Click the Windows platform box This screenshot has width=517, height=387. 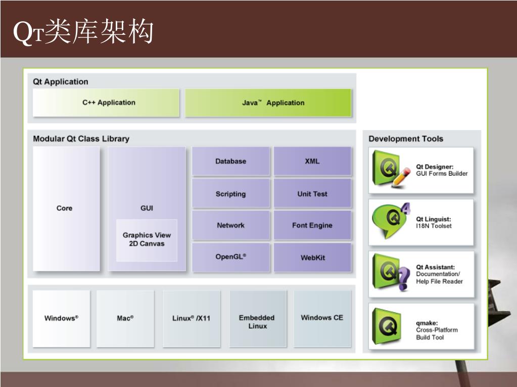pyautogui.click(x=61, y=318)
